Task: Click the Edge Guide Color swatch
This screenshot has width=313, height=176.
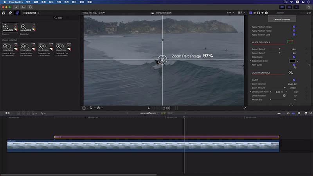Action: (292, 61)
